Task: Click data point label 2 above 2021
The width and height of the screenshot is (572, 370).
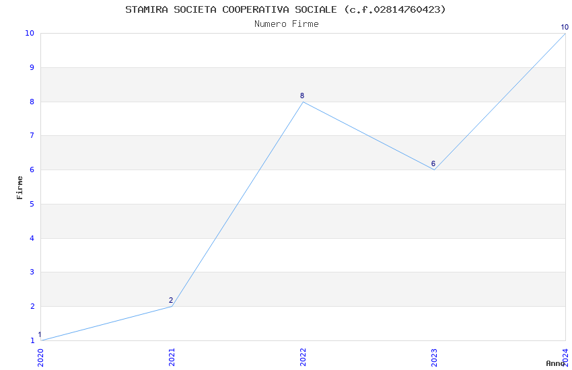Action: (171, 301)
